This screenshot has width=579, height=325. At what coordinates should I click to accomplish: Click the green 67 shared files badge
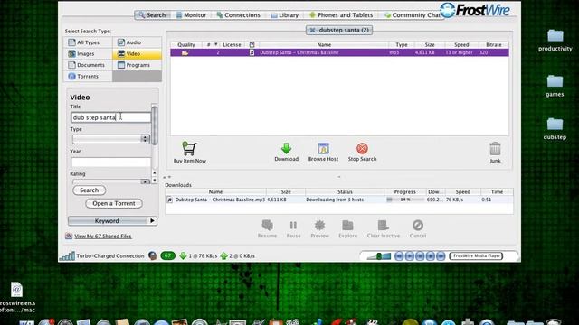(167, 255)
